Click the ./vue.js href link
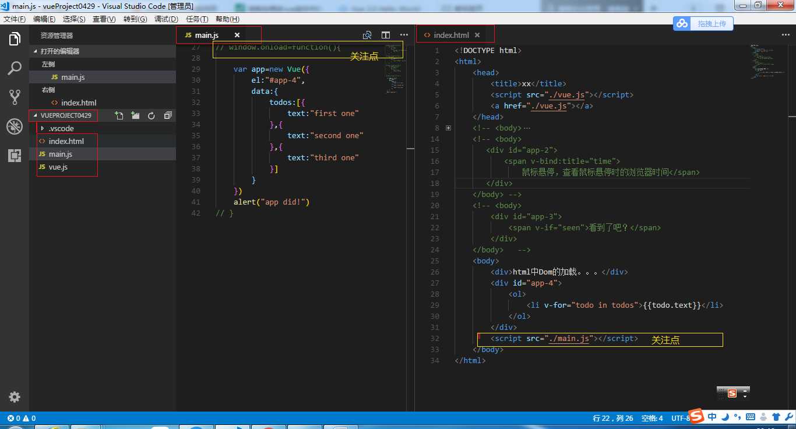 (549, 106)
